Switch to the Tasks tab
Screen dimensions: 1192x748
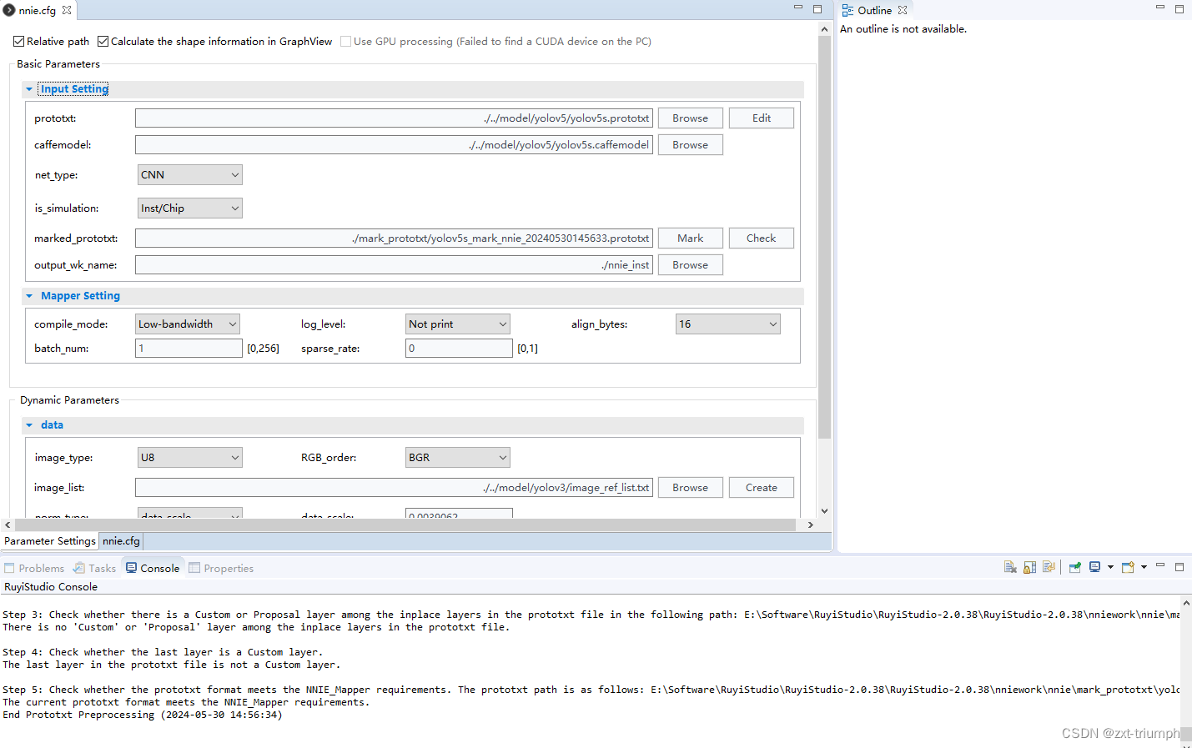[94, 568]
